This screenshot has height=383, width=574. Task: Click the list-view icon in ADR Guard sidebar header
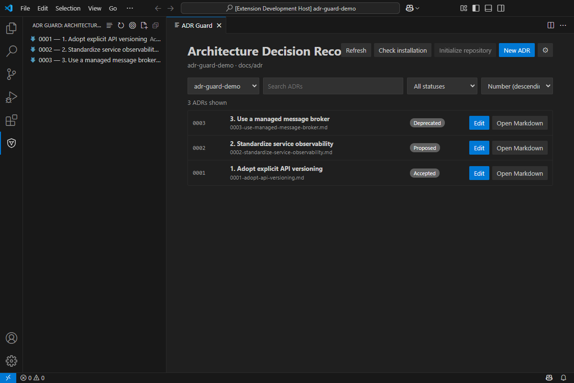110,25
